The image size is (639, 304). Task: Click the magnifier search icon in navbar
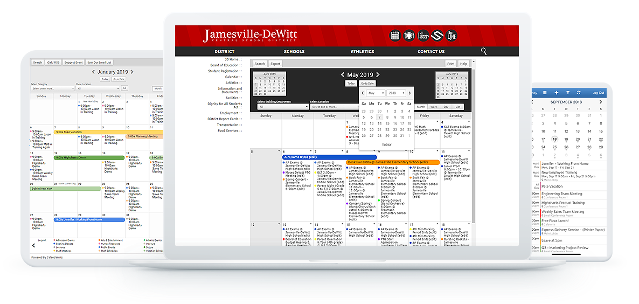[483, 51]
